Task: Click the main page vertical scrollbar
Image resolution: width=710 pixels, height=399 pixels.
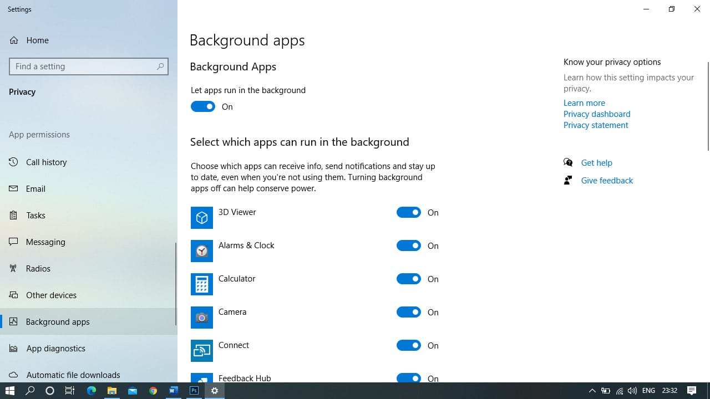Action: tap(708, 105)
